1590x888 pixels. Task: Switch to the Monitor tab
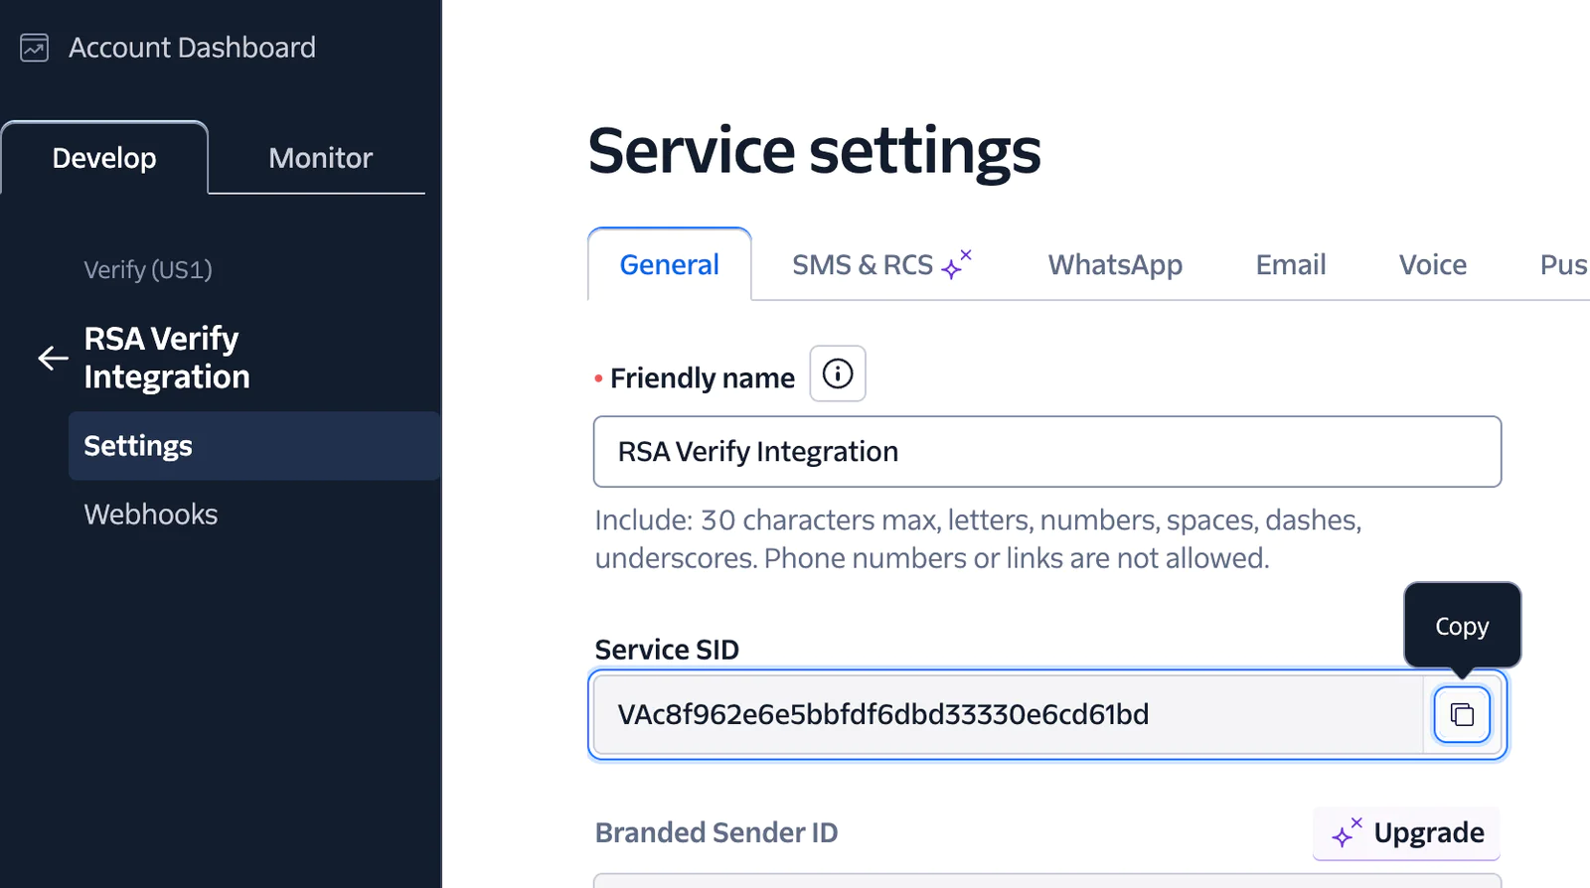(x=320, y=158)
